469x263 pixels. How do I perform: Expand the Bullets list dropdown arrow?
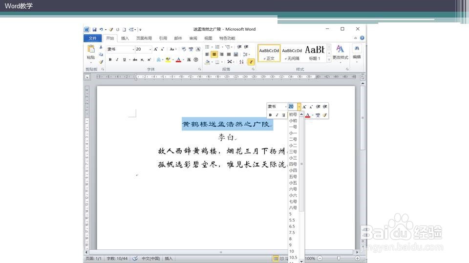point(212,47)
